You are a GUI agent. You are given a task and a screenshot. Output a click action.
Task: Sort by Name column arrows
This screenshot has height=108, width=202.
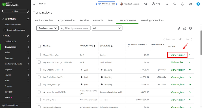50,46
